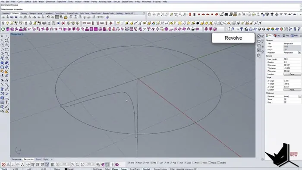Image resolution: width=302 pixels, height=170 pixels.
Task: Toggle the wallpaper Show checkbox
Action: pos(285,99)
